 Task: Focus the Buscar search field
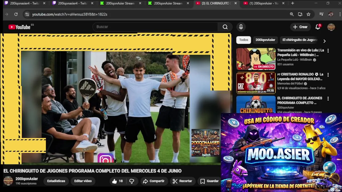(x=155, y=27)
